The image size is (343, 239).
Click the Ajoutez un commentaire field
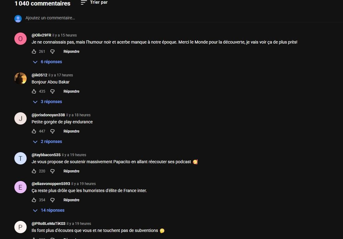(184, 18)
